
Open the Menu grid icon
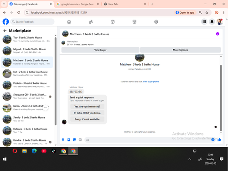pos(204,22)
